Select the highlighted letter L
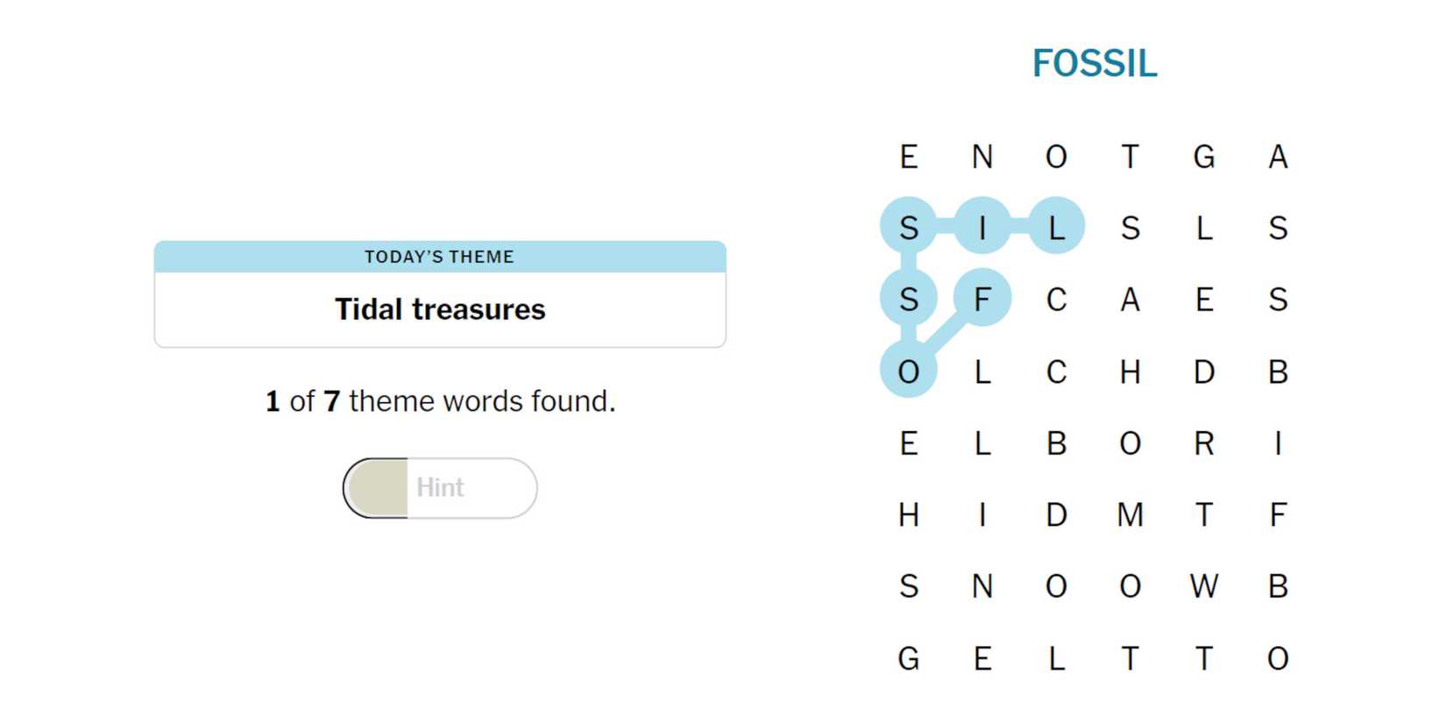Viewport: 1446px width, 723px height. coord(1056,228)
